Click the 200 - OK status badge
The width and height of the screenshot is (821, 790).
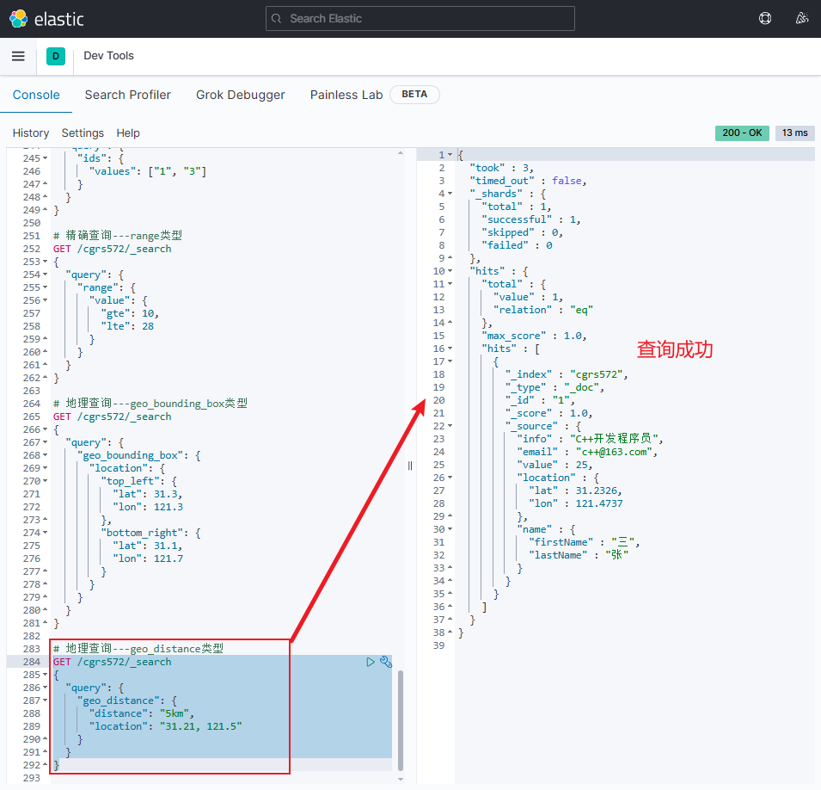(x=742, y=133)
